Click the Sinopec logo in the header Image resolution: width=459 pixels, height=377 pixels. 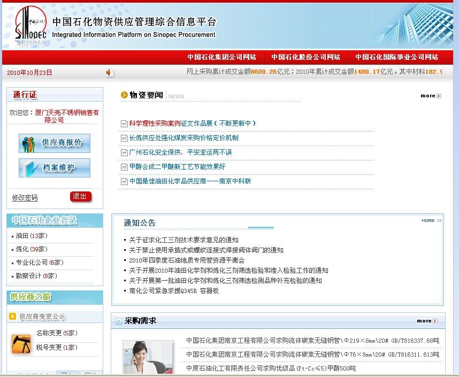pos(30,24)
